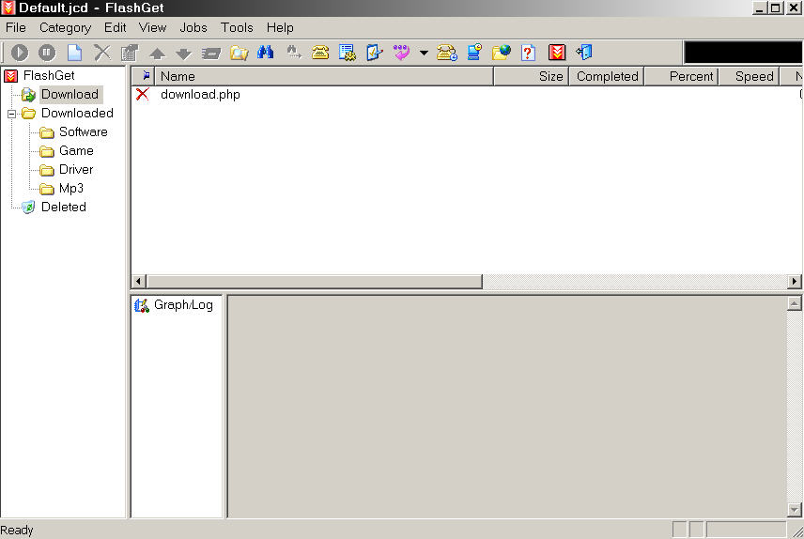
Task: Click the Pause download toolbar icon
Action: point(47,53)
